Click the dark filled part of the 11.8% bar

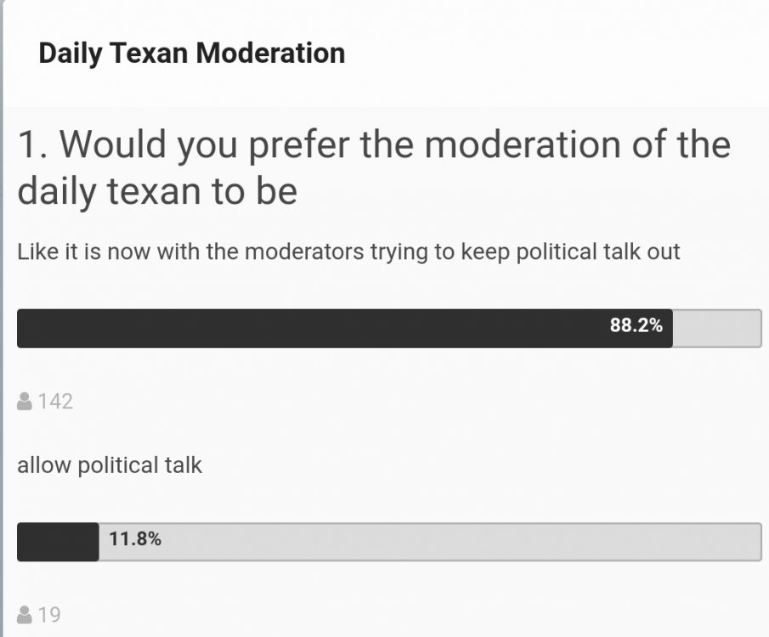(57, 542)
